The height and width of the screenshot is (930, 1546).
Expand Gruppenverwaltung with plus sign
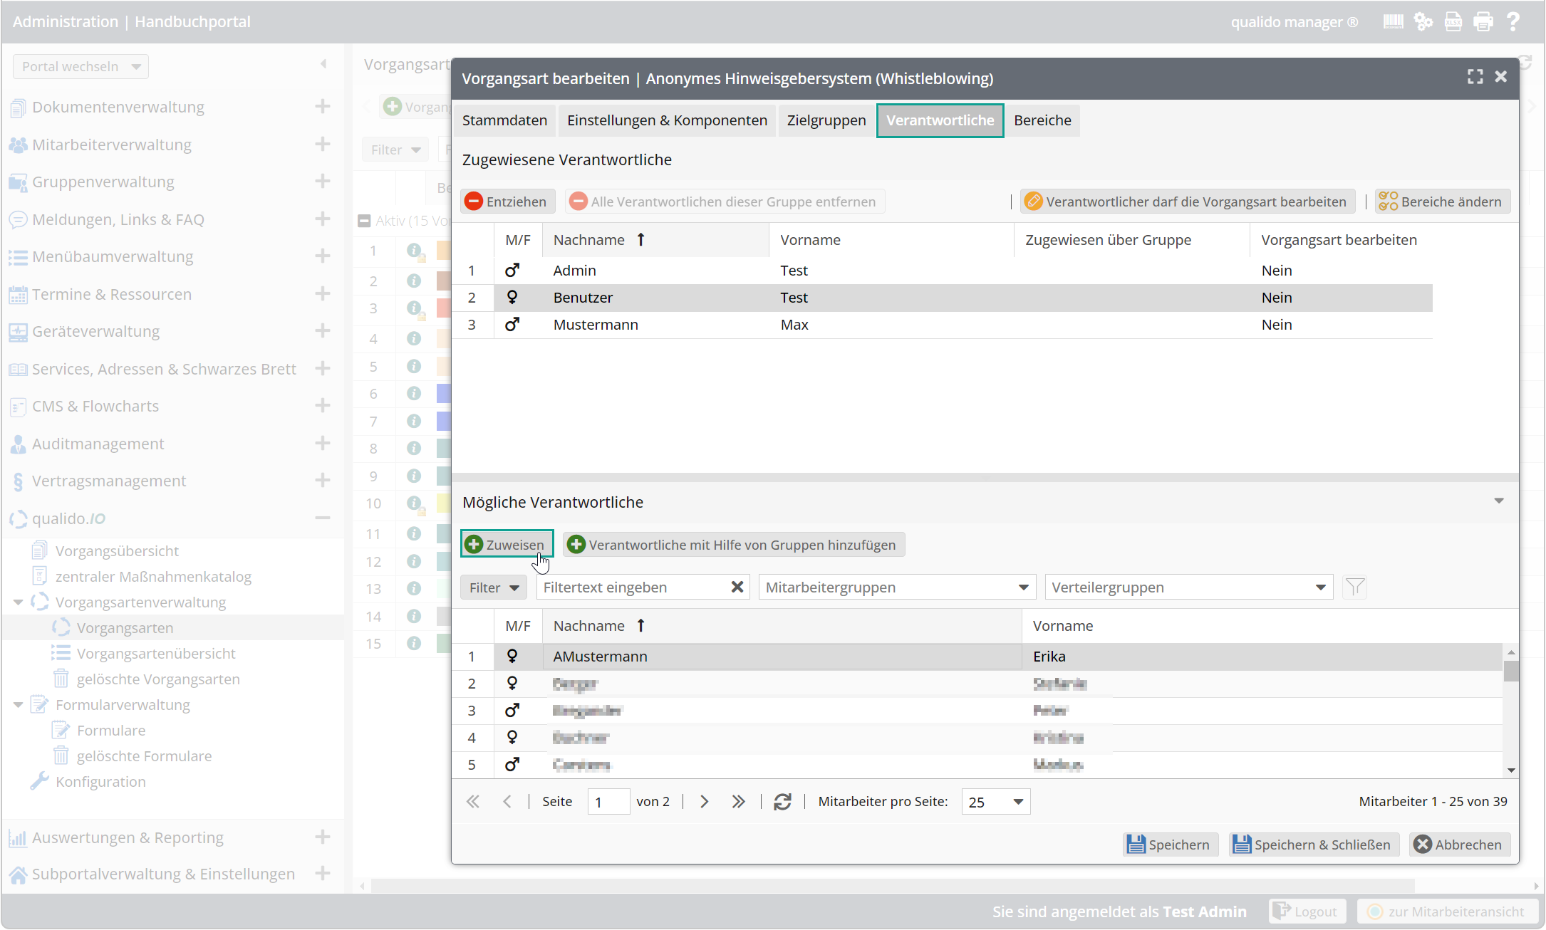323,181
